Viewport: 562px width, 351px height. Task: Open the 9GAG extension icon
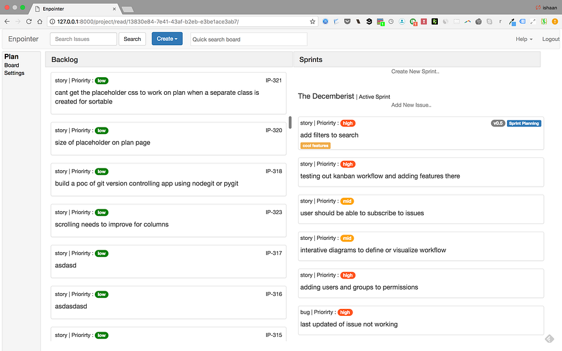tap(369, 22)
